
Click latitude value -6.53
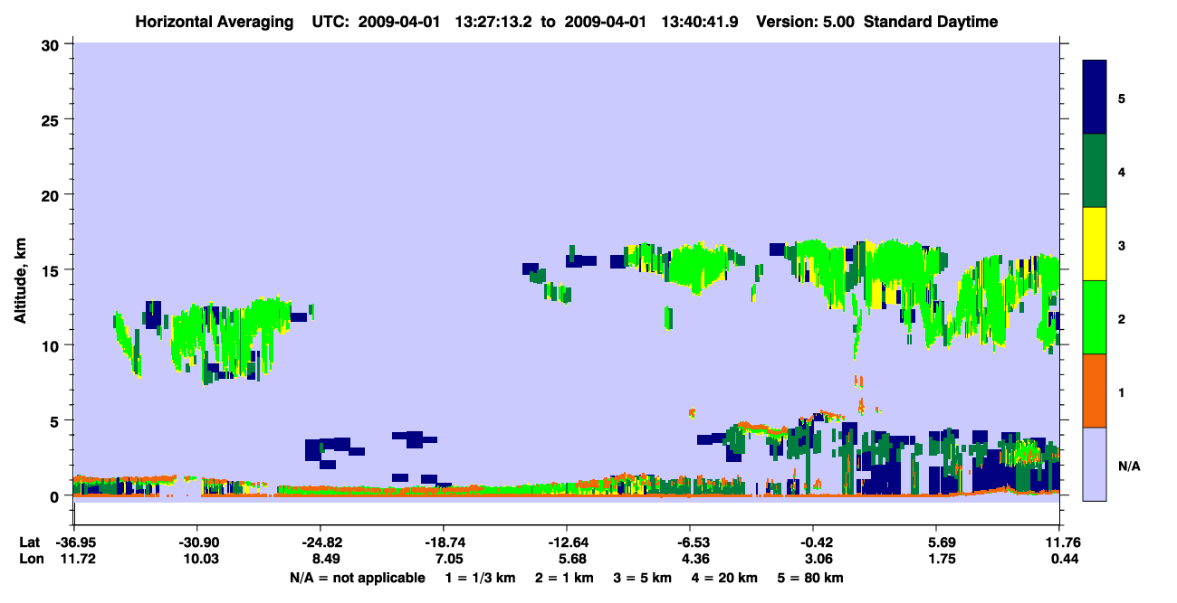(x=690, y=542)
